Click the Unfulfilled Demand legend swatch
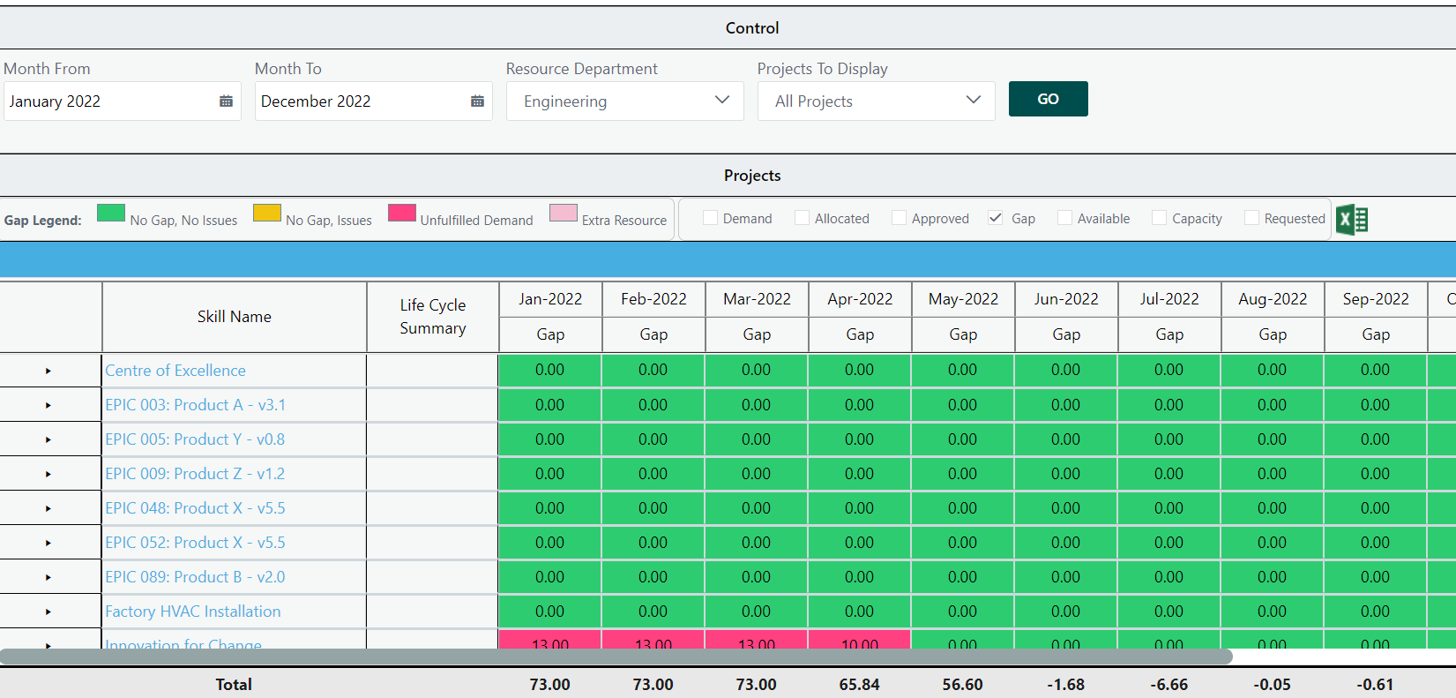Viewport: 1456px width, 698px height. coord(402,213)
